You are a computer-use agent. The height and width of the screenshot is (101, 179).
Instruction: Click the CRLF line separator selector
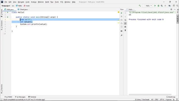click(156, 100)
